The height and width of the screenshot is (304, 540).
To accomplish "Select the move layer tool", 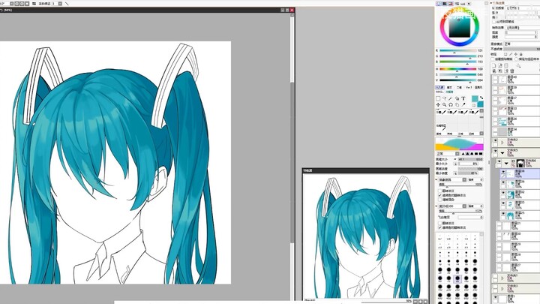I will point(438,104).
